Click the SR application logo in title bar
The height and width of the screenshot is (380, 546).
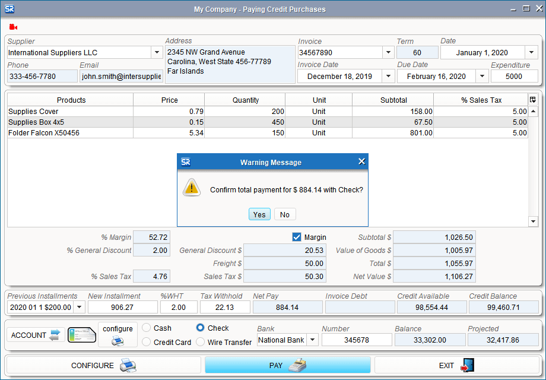(9, 9)
